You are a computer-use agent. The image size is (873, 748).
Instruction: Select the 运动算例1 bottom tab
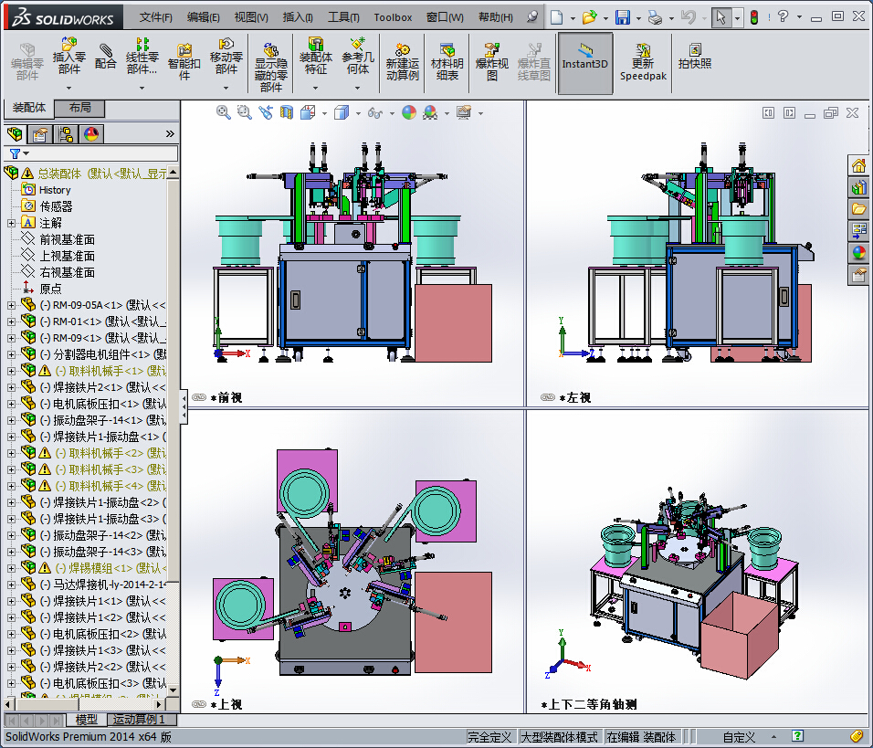(x=142, y=720)
